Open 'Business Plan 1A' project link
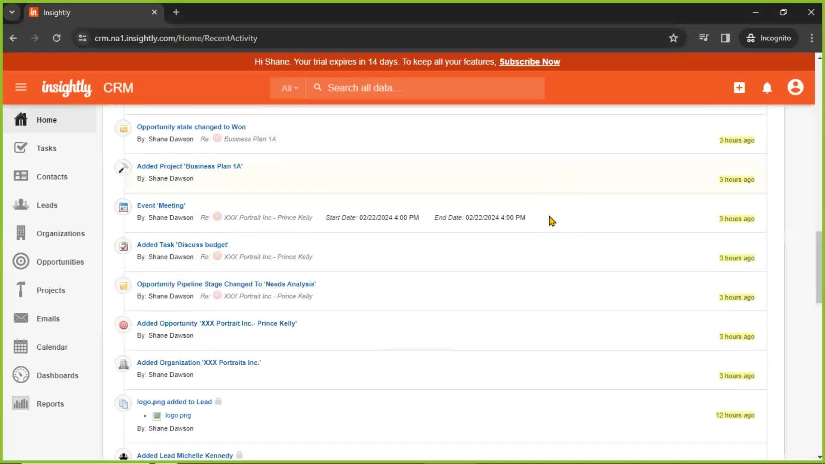825x464 pixels. [189, 166]
